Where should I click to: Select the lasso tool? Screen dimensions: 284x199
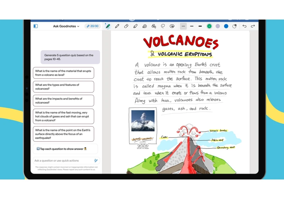point(163,26)
